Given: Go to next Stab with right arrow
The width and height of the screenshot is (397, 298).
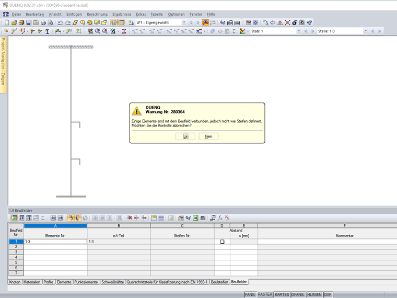Looking at the screenshot, I should click(313, 31).
